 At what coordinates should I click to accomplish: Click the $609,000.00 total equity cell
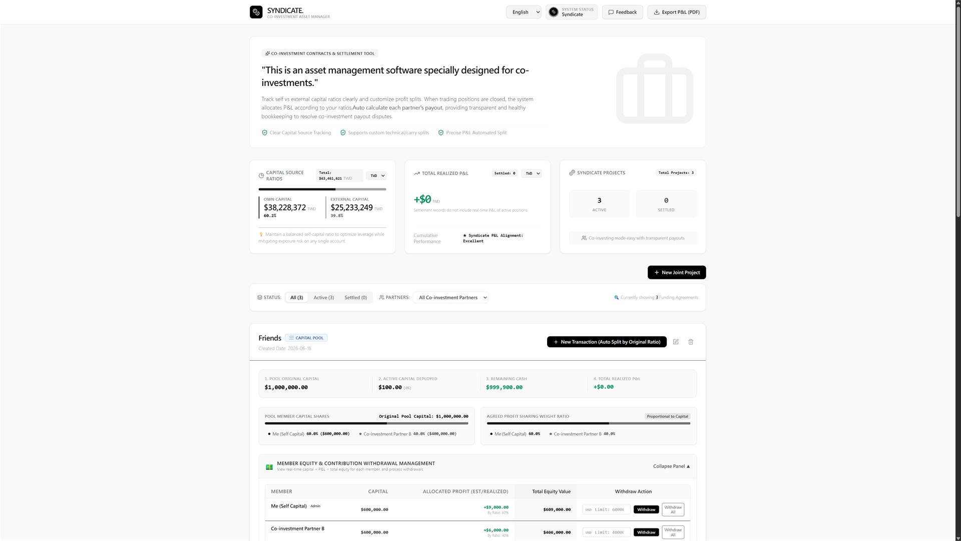tap(557, 509)
